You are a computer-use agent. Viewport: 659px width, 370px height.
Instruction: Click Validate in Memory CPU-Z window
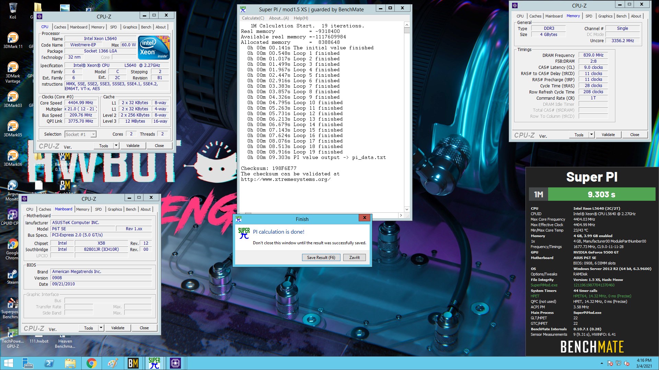608,135
